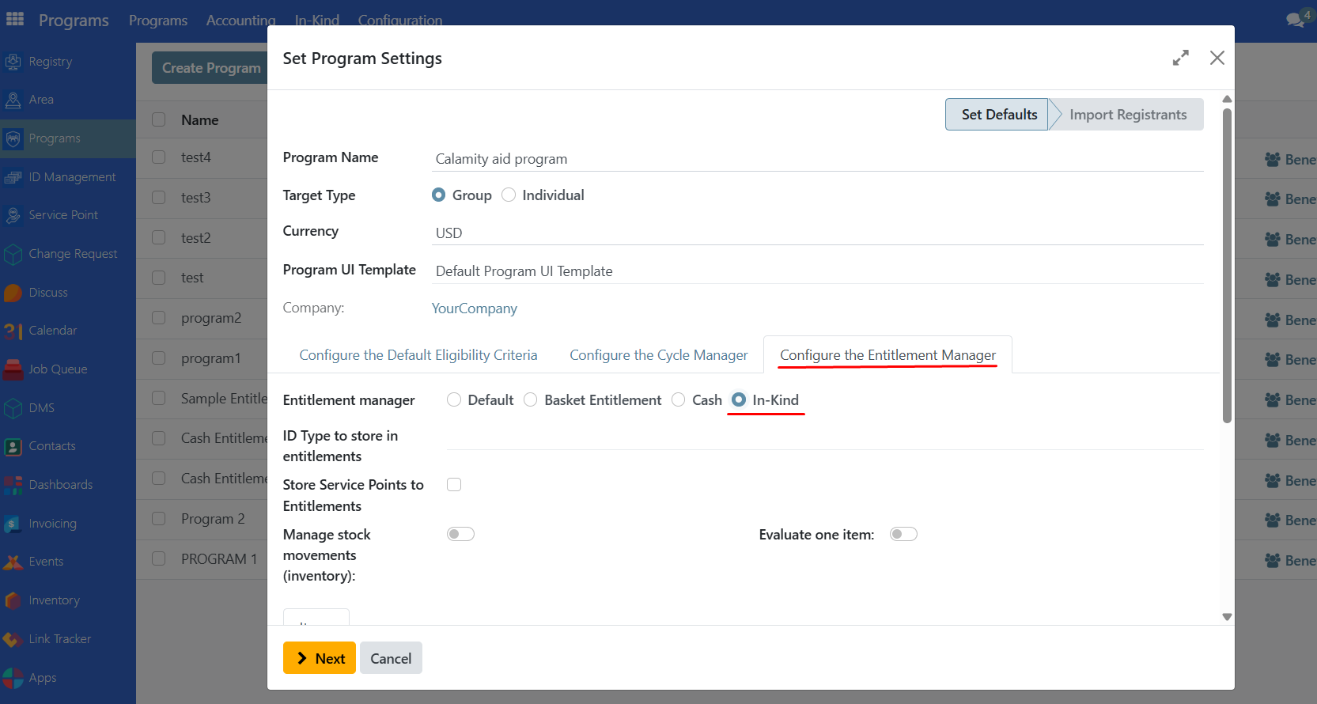Go to Inventory module icon
The image size is (1317, 704).
coord(13,600)
